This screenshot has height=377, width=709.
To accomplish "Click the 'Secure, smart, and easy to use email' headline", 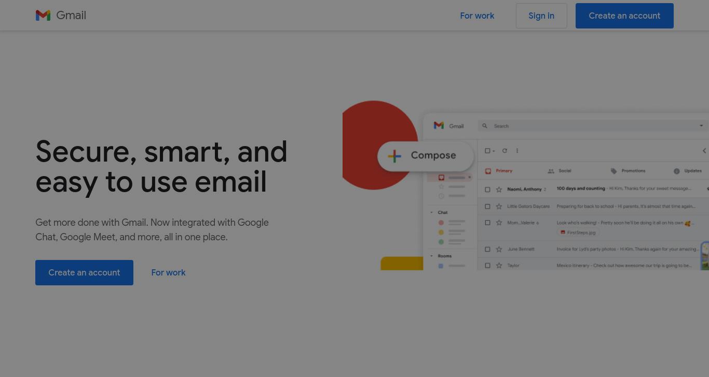I will [x=161, y=167].
